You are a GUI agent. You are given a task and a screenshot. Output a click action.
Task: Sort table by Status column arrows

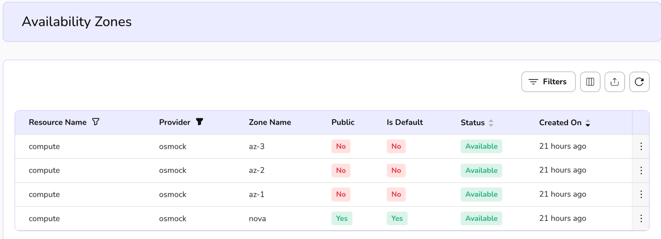pyautogui.click(x=491, y=123)
